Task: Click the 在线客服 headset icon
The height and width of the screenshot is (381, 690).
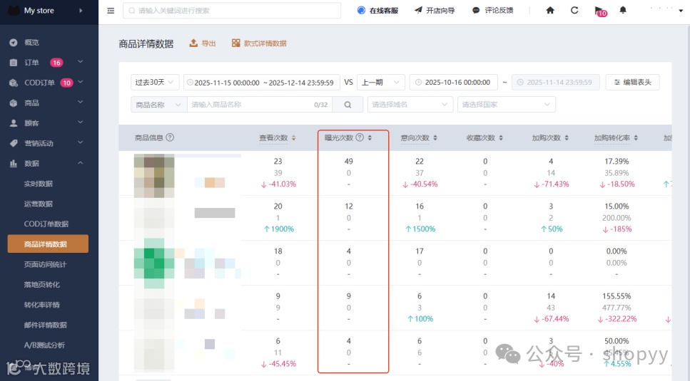Action: click(361, 10)
